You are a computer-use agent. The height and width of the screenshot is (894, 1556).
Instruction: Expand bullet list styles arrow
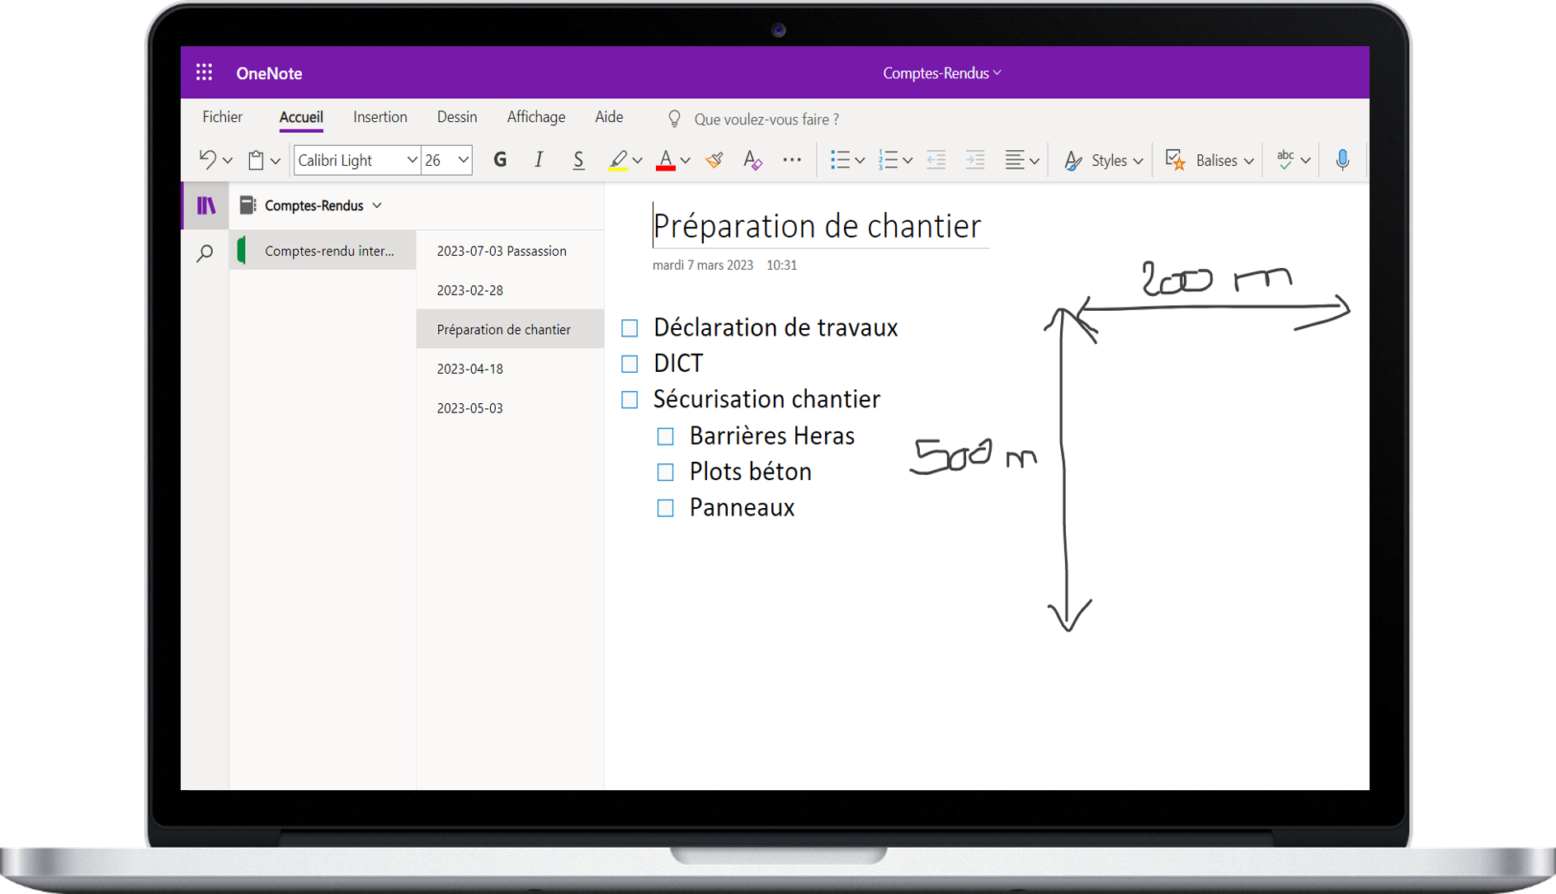click(860, 161)
